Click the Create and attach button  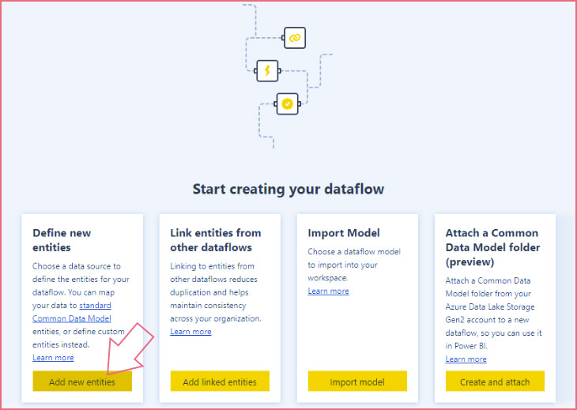coord(495,381)
